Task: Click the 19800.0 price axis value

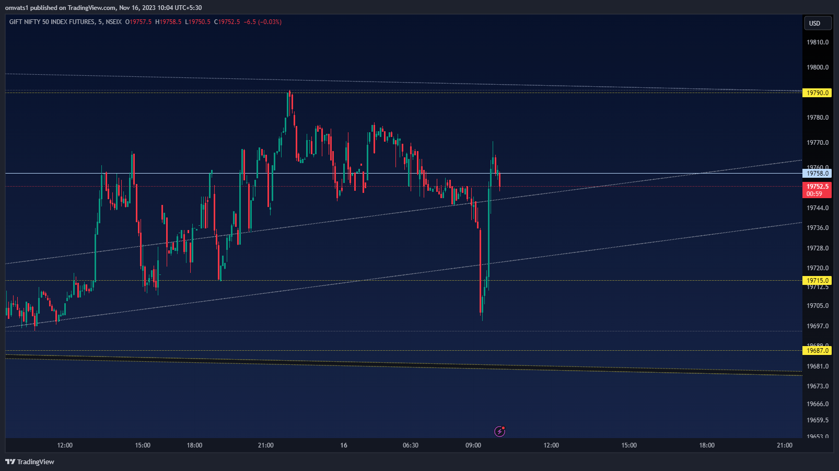Action: click(818, 67)
